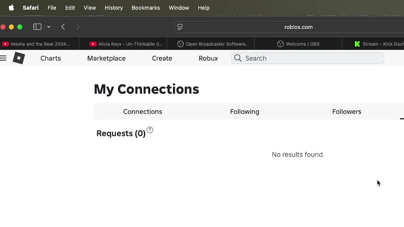Open the Help menu

click(204, 8)
